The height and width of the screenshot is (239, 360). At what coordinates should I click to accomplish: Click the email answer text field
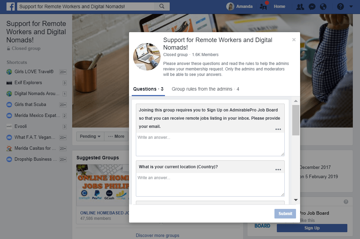[210, 144]
